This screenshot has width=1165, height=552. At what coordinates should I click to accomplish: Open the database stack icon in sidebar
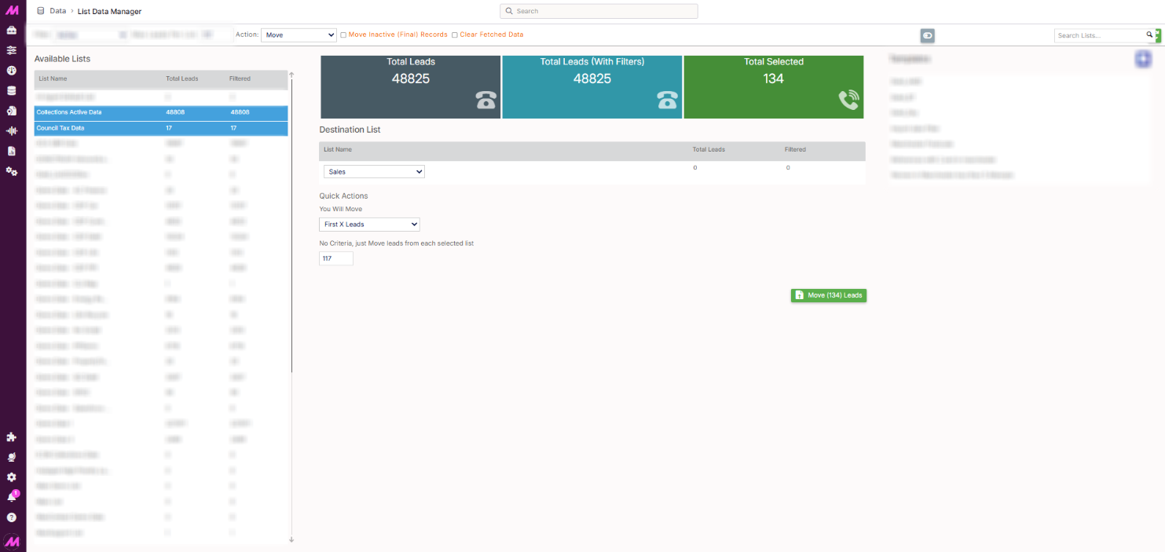[12, 90]
